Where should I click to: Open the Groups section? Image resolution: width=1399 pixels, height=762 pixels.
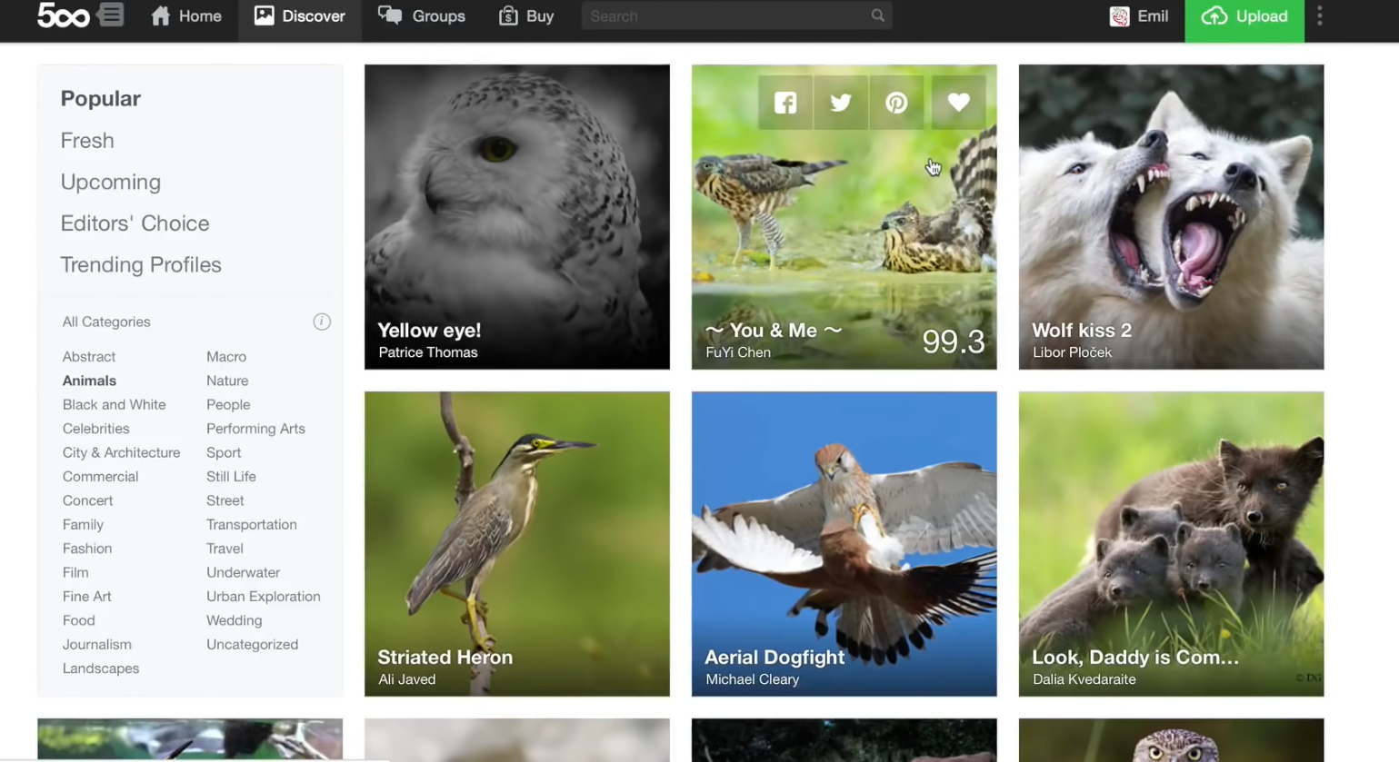(422, 15)
